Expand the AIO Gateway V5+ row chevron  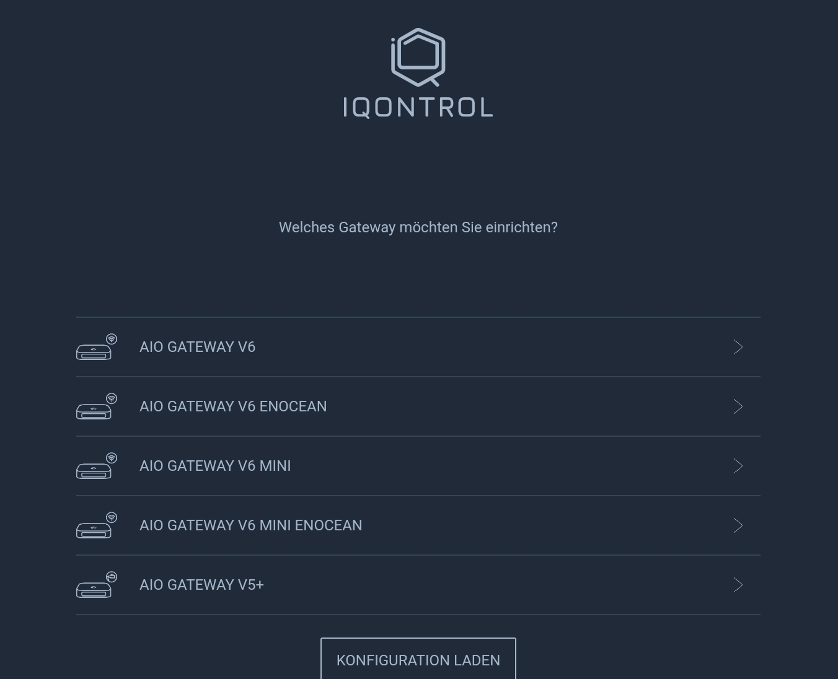click(x=738, y=585)
